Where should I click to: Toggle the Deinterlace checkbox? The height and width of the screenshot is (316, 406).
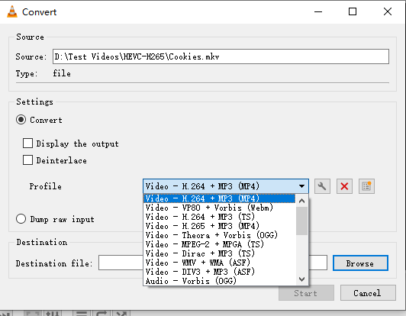pos(27,160)
